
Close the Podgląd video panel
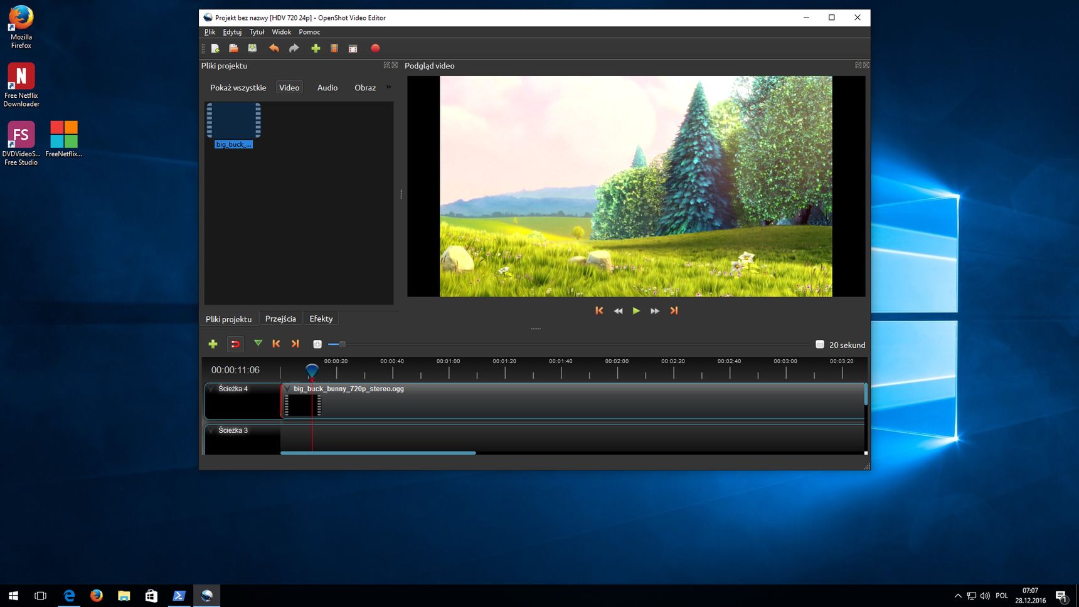click(x=866, y=65)
